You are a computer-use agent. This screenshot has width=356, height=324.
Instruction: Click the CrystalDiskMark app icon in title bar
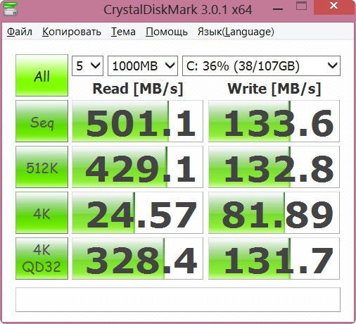[x=10, y=9]
